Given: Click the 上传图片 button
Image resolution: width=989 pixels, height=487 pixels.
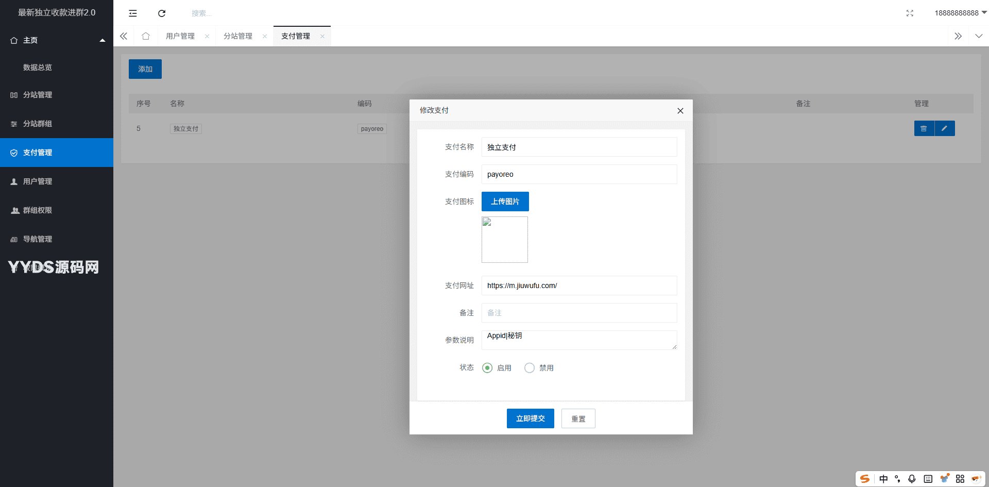Looking at the screenshot, I should point(505,201).
